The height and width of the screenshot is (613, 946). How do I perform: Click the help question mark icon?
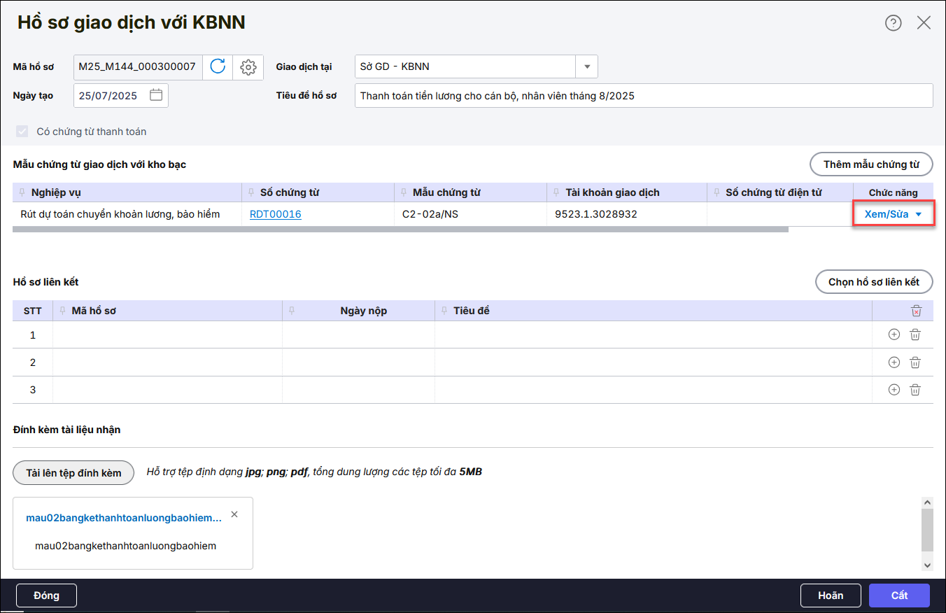click(894, 23)
